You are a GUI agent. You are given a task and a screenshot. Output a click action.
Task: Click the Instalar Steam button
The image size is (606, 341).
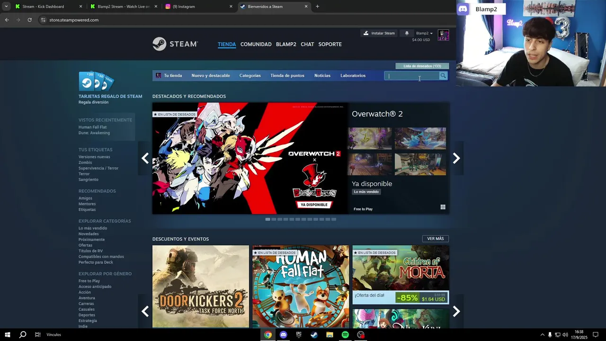pos(379,33)
